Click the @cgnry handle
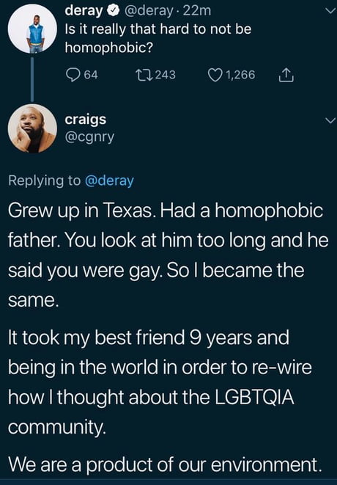The height and width of the screenshot is (485, 337). [x=89, y=137]
